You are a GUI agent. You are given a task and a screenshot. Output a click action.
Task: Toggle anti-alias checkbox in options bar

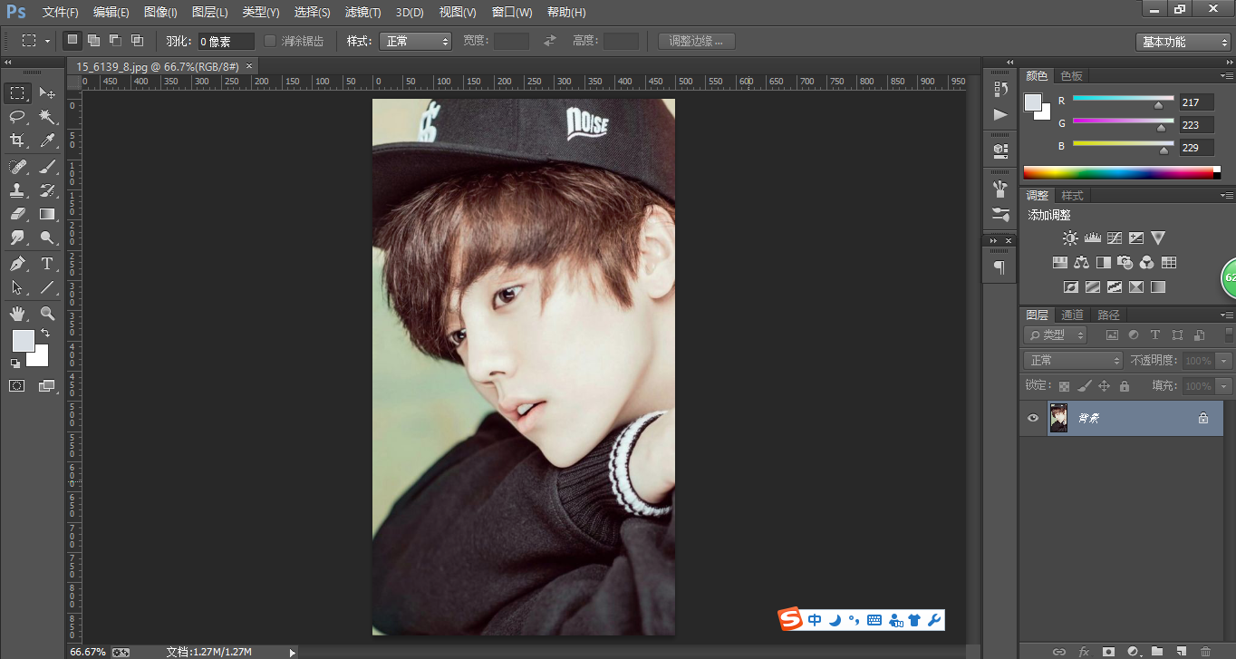(x=270, y=41)
